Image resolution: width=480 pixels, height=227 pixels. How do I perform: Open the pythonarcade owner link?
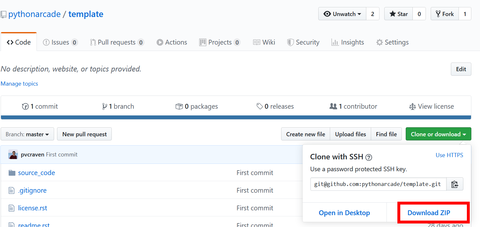tap(35, 14)
